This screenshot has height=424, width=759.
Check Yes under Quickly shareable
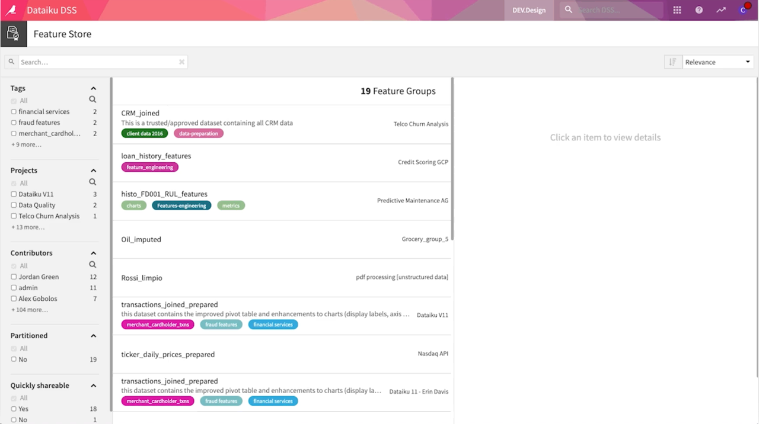(14, 409)
